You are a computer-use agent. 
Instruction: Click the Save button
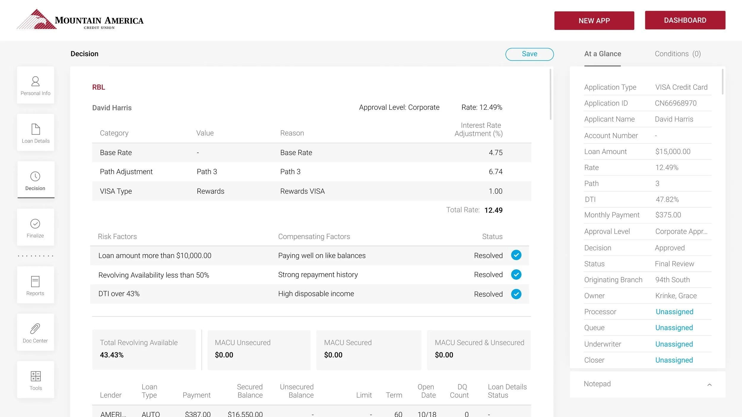pos(529,54)
